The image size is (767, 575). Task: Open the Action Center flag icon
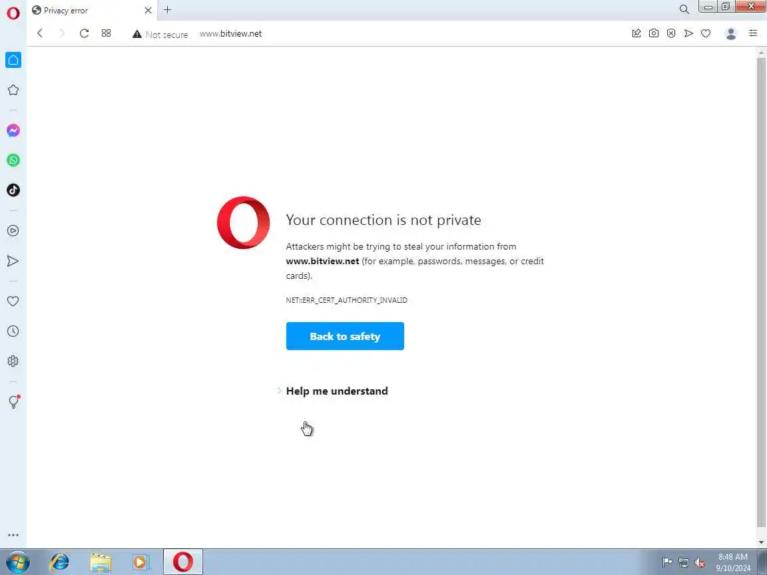tap(666, 562)
